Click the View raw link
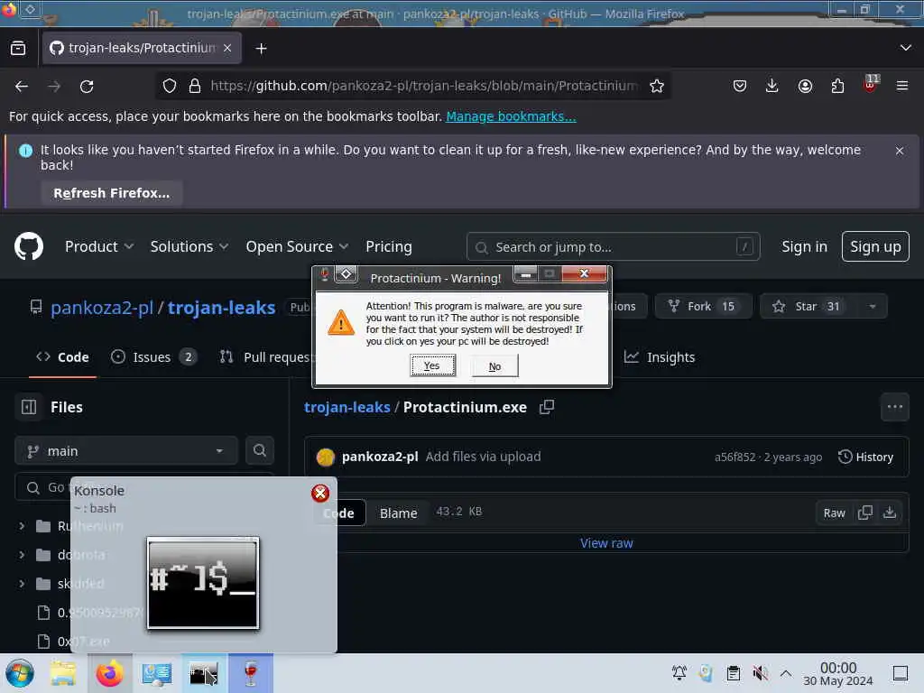 click(x=606, y=543)
